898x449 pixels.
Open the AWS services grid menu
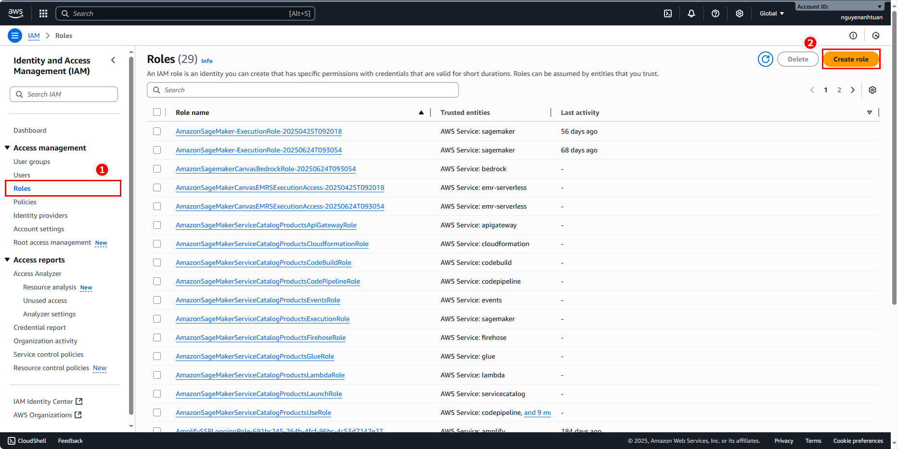(x=43, y=13)
